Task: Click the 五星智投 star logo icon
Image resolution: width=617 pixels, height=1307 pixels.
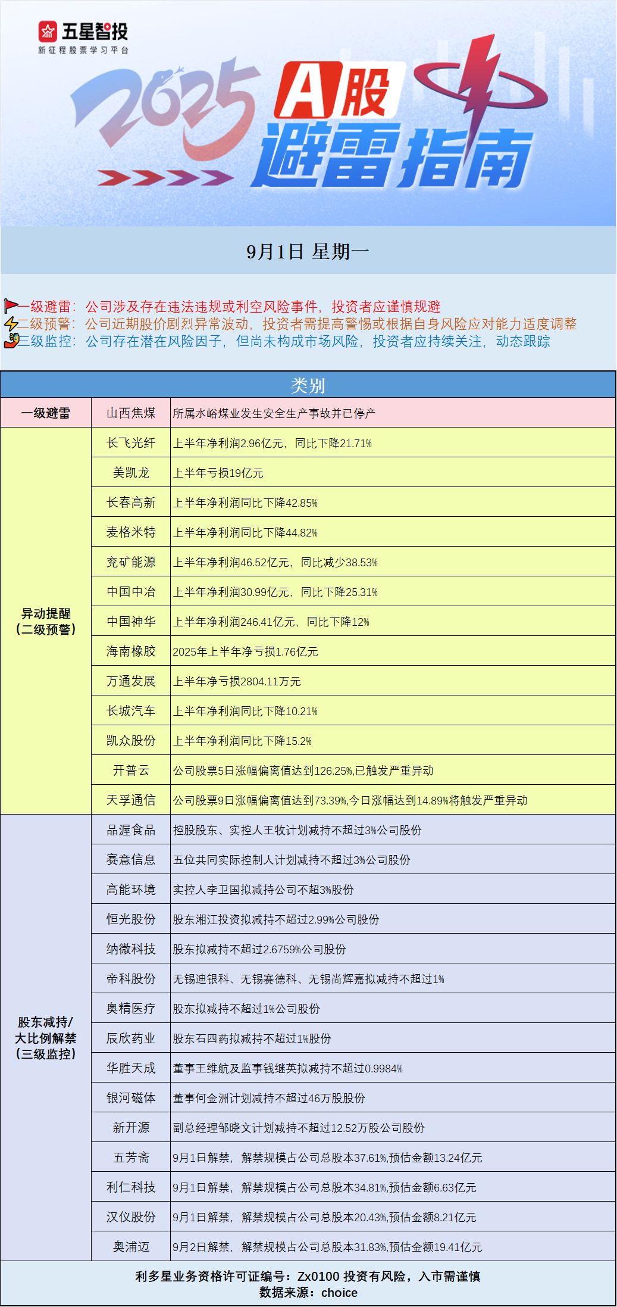Action: pos(48,32)
